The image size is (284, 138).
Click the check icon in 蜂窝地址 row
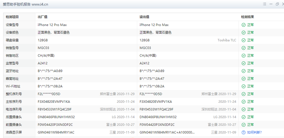click(244, 79)
